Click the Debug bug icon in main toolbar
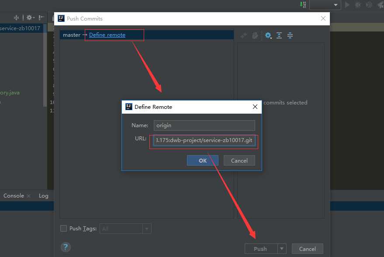Image resolution: width=384 pixels, height=257 pixels. pos(358,5)
